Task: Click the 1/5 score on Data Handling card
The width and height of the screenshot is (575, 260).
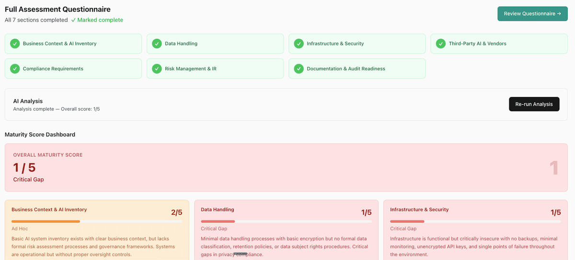Action: 366,212
